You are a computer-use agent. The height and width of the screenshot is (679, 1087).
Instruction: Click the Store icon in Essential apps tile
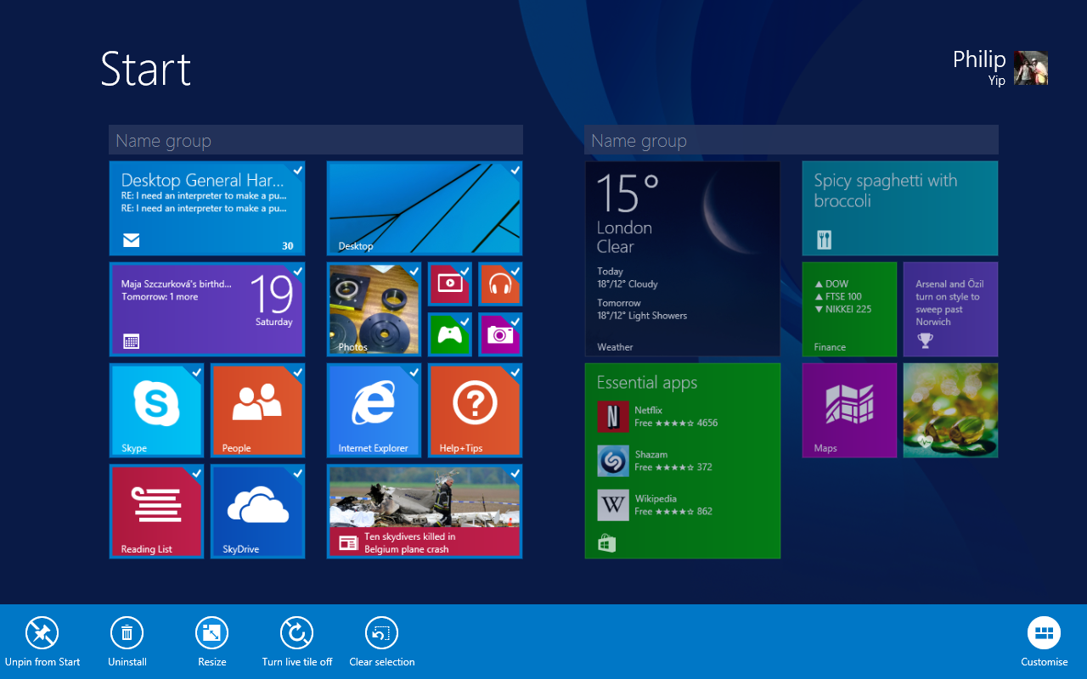pos(606,543)
